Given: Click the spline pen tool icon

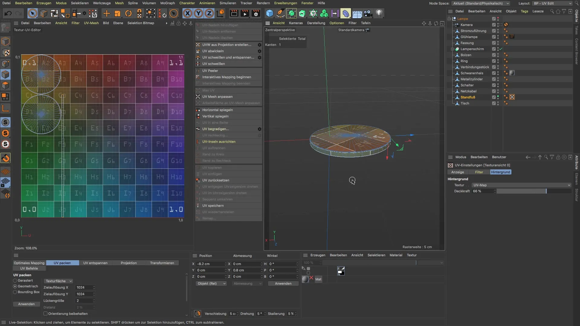Looking at the screenshot, I should [280, 14].
